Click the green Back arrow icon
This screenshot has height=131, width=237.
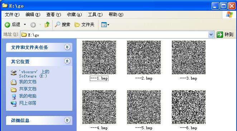coord(7,25)
